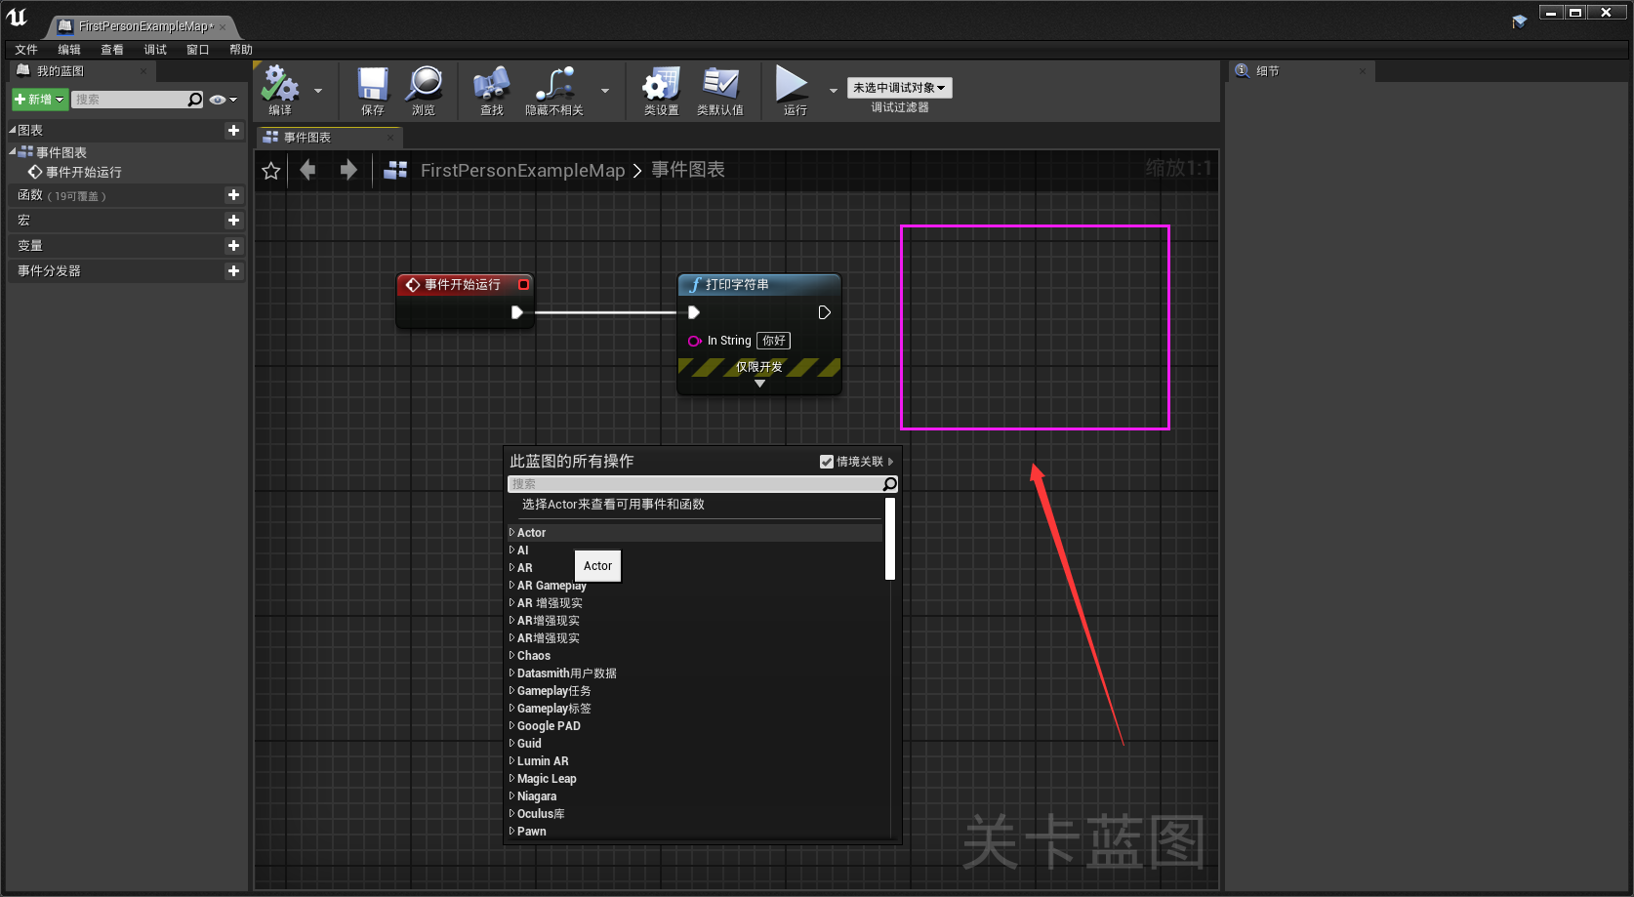Open Class Defaults (类默认值) icon
This screenshot has height=897, width=1634.
point(720,84)
